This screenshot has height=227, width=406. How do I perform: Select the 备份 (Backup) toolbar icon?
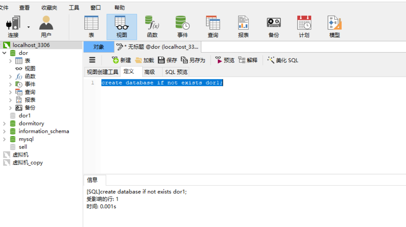[273, 26]
